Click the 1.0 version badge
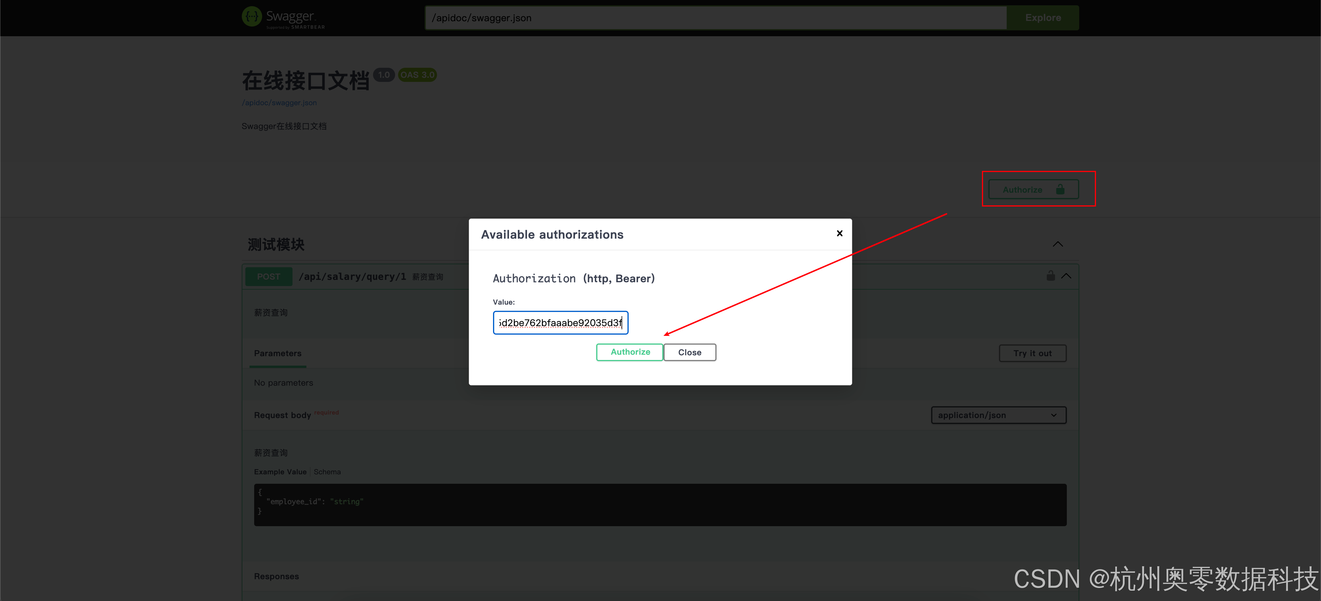The width and height of the screenshot is (1321, 601). (384, 75)
